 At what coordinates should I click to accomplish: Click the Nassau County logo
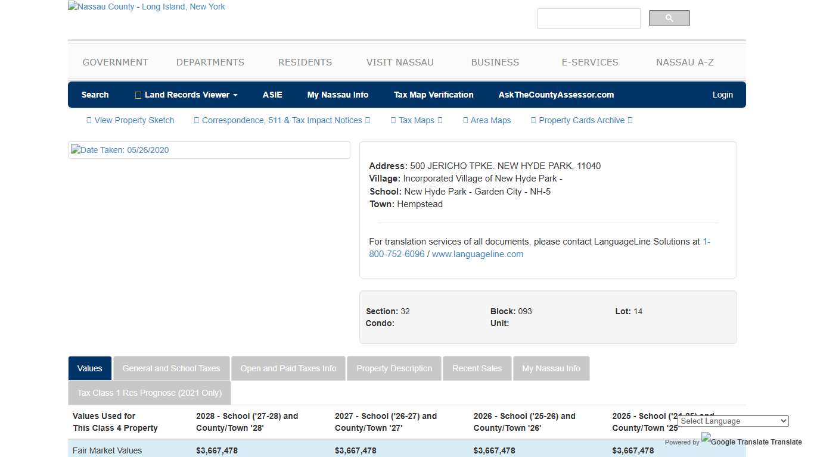click(x=146, y=7)
